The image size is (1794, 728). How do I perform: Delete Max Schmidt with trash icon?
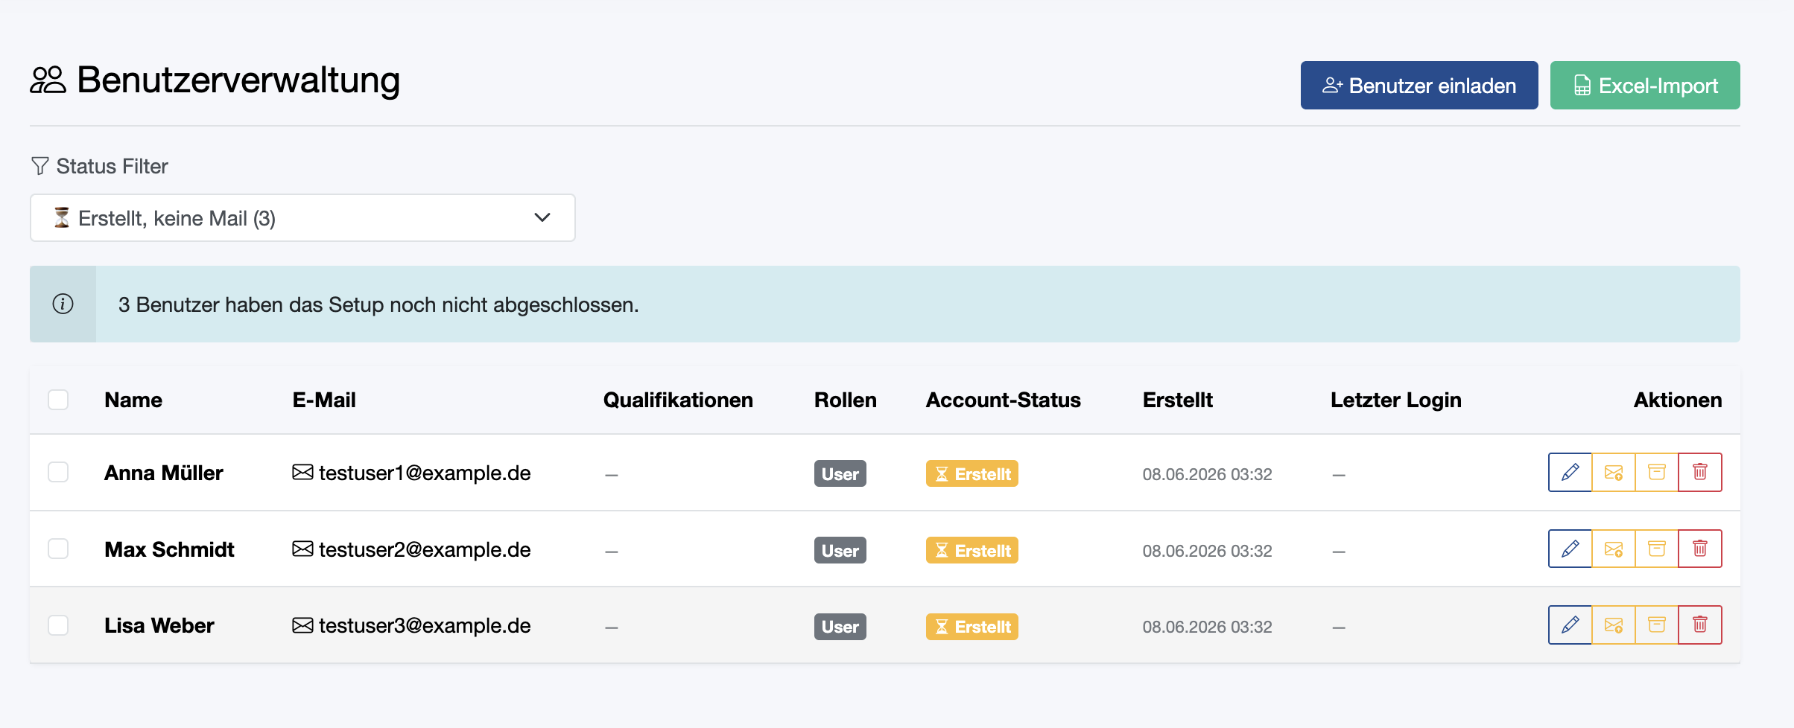click(x=1700, y=549)
